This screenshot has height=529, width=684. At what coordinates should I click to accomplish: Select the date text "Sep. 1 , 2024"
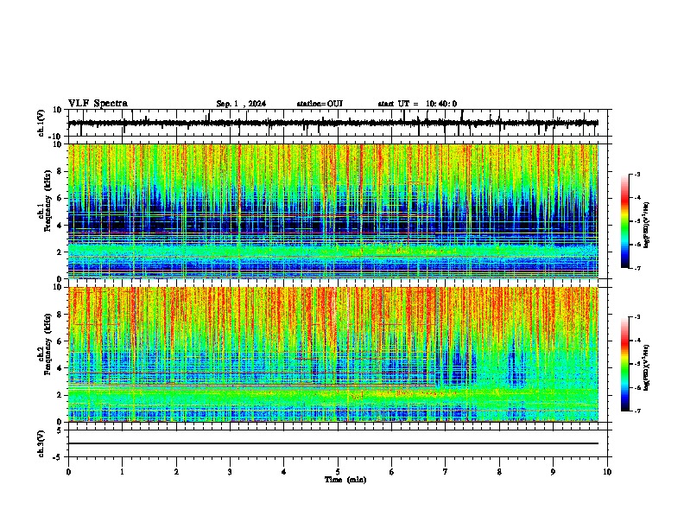[241, 104]
